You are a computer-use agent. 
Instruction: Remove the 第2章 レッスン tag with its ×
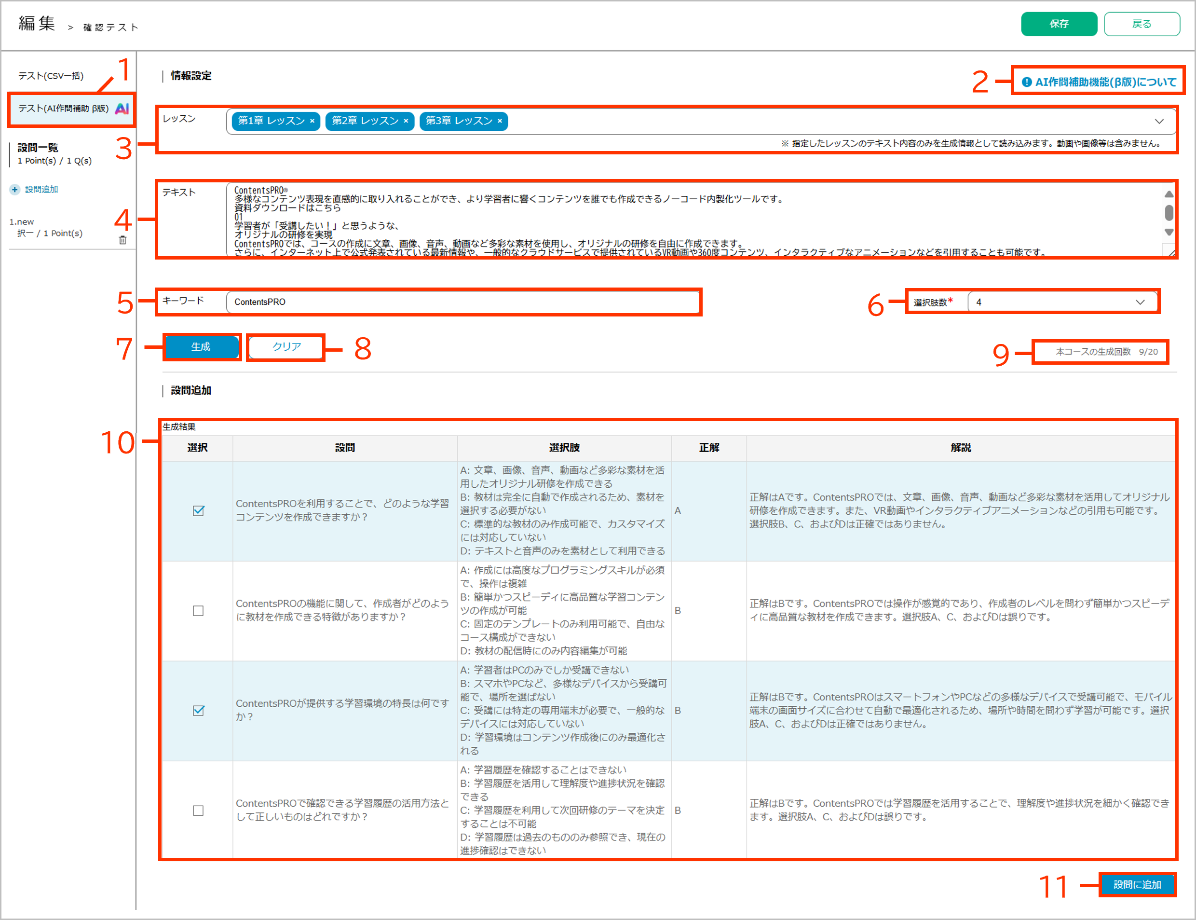point(406,121)
